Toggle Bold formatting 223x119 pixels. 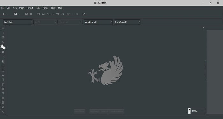pos(3,52)
